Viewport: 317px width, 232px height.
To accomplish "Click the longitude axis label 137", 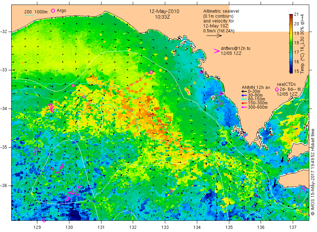I will pos(293,227).
